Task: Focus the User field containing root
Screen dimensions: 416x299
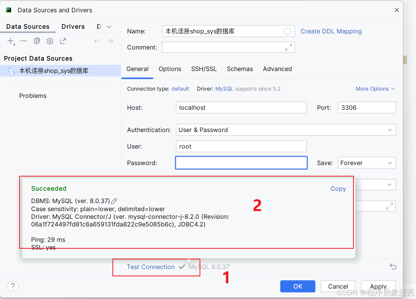Action: pyautogui.click(x=241, y=146)
